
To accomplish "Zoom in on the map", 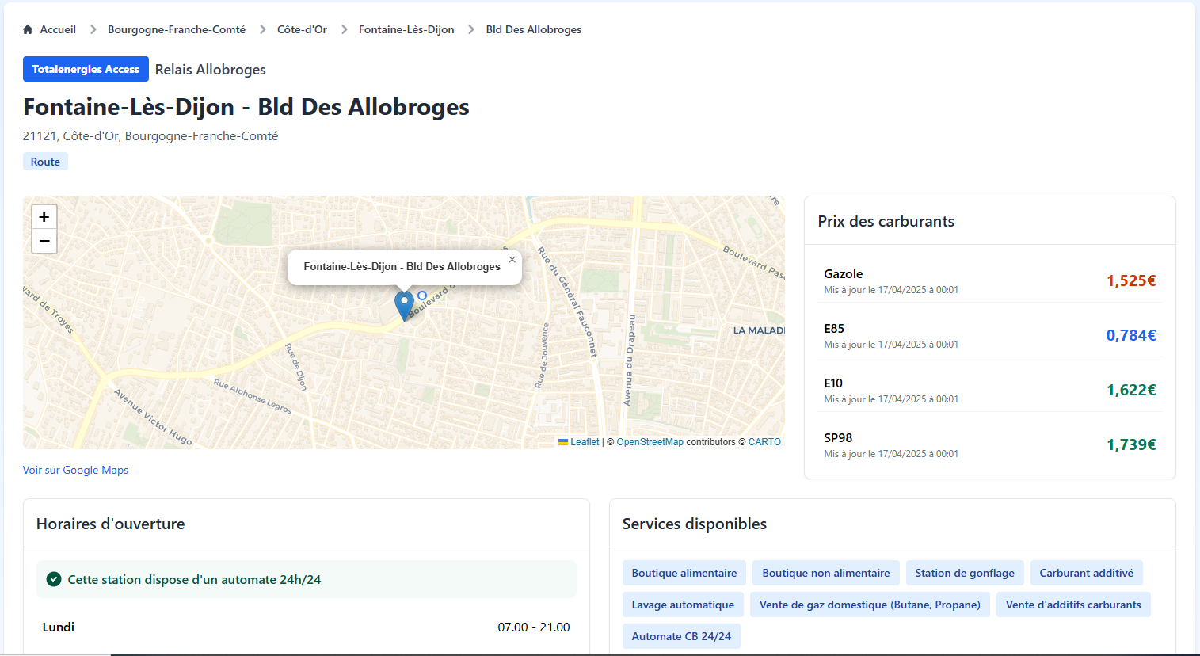I will pos(44,217).
